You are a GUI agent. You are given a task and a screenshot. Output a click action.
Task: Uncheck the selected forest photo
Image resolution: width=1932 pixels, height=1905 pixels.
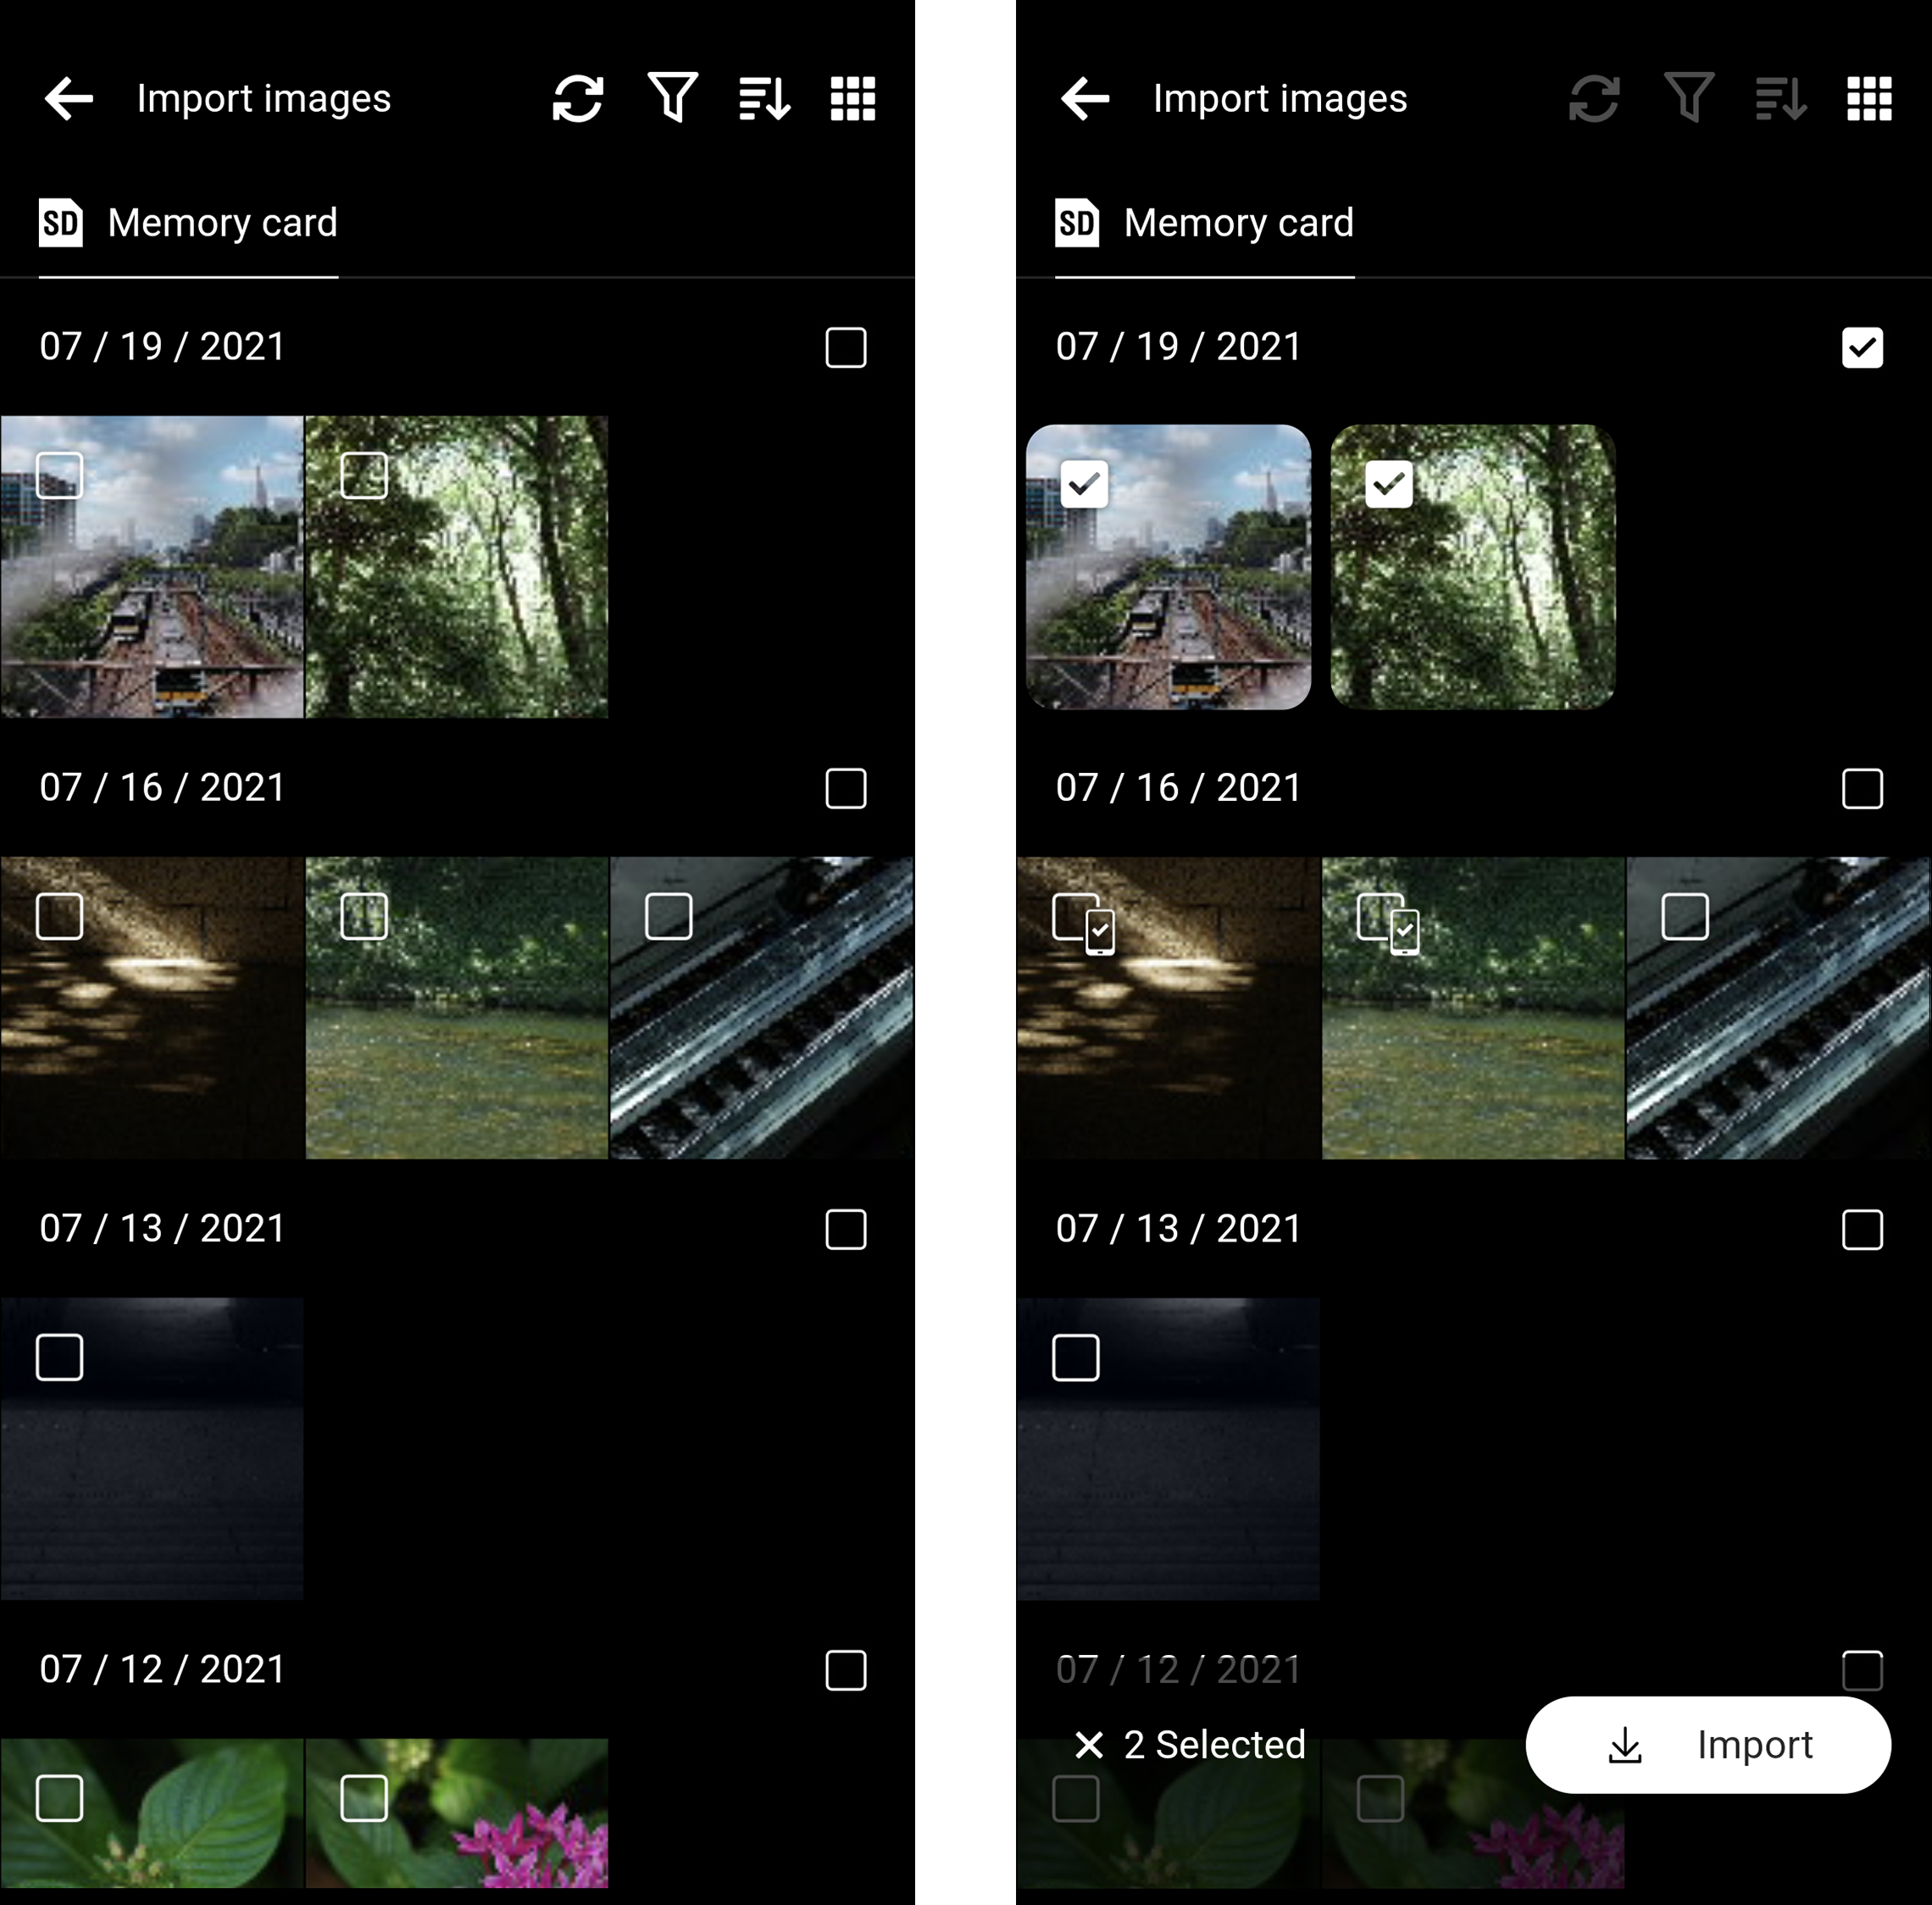tap(1390, 483)
